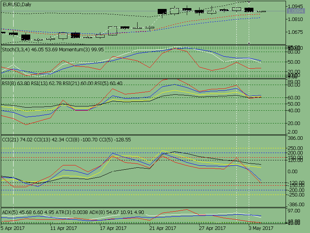310x233 pixels.
Task: Click the 80.00 level on Stoch axis
Action: click(x=294, y=52)
